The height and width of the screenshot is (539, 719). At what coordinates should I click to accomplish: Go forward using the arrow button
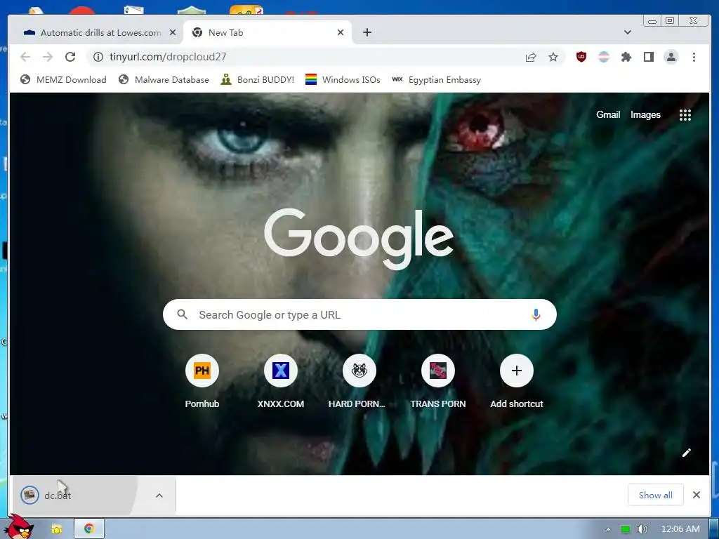click(x=48, y=57)
